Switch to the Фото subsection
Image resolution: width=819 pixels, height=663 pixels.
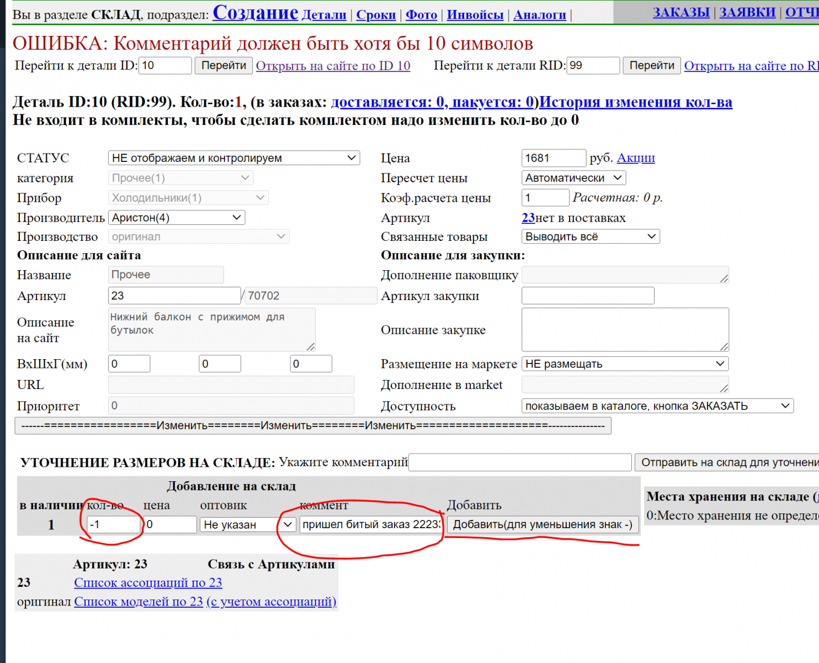(421, 15)
